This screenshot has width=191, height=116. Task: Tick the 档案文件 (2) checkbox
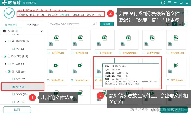[9, 41]
